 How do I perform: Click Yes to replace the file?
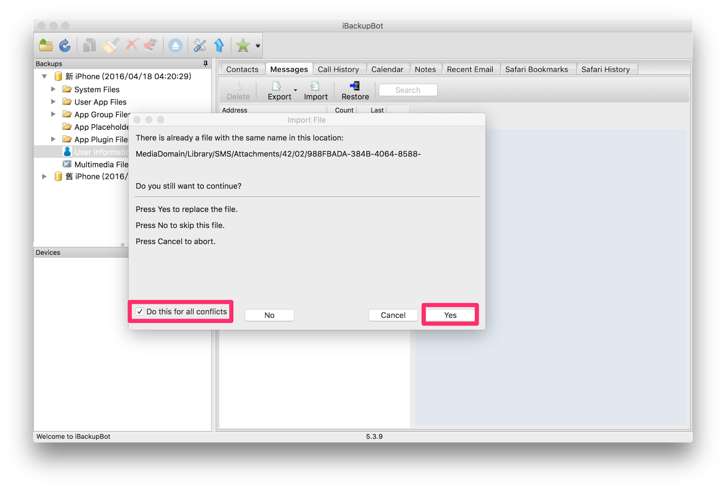(x=450, y=315)
